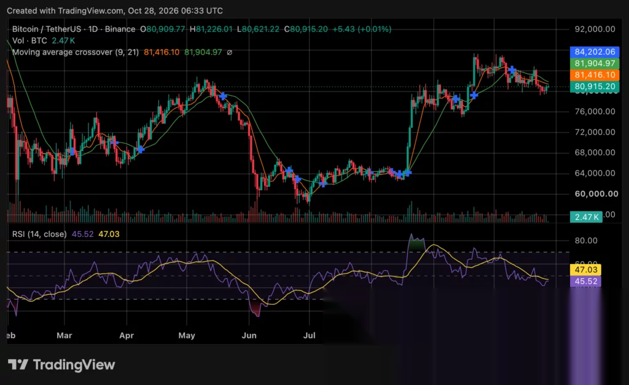Click the change value +5.43 (+0.01%)
Image resolution: width=629 pixels, height=385 pixels.
click(362, 29)
